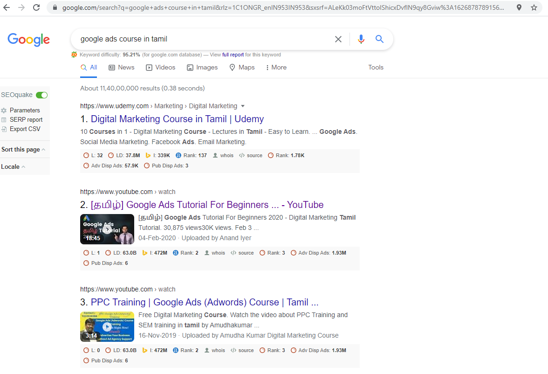
Task: Click the full report keyword link
Action: (x=233, y=55)
